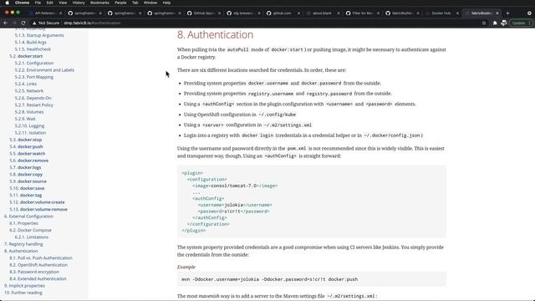Open 7. Registry handling link
The height and width of the screenshot is (301, 535).
pos(23,244)
